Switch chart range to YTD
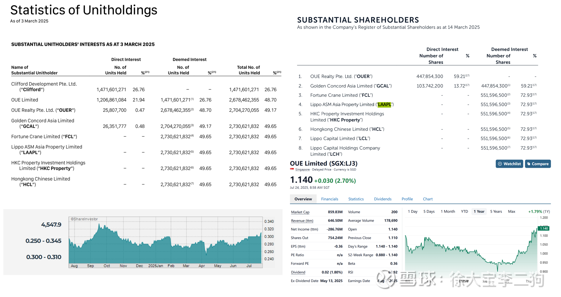This screenshot has height=297, width=561. (464, 212)
